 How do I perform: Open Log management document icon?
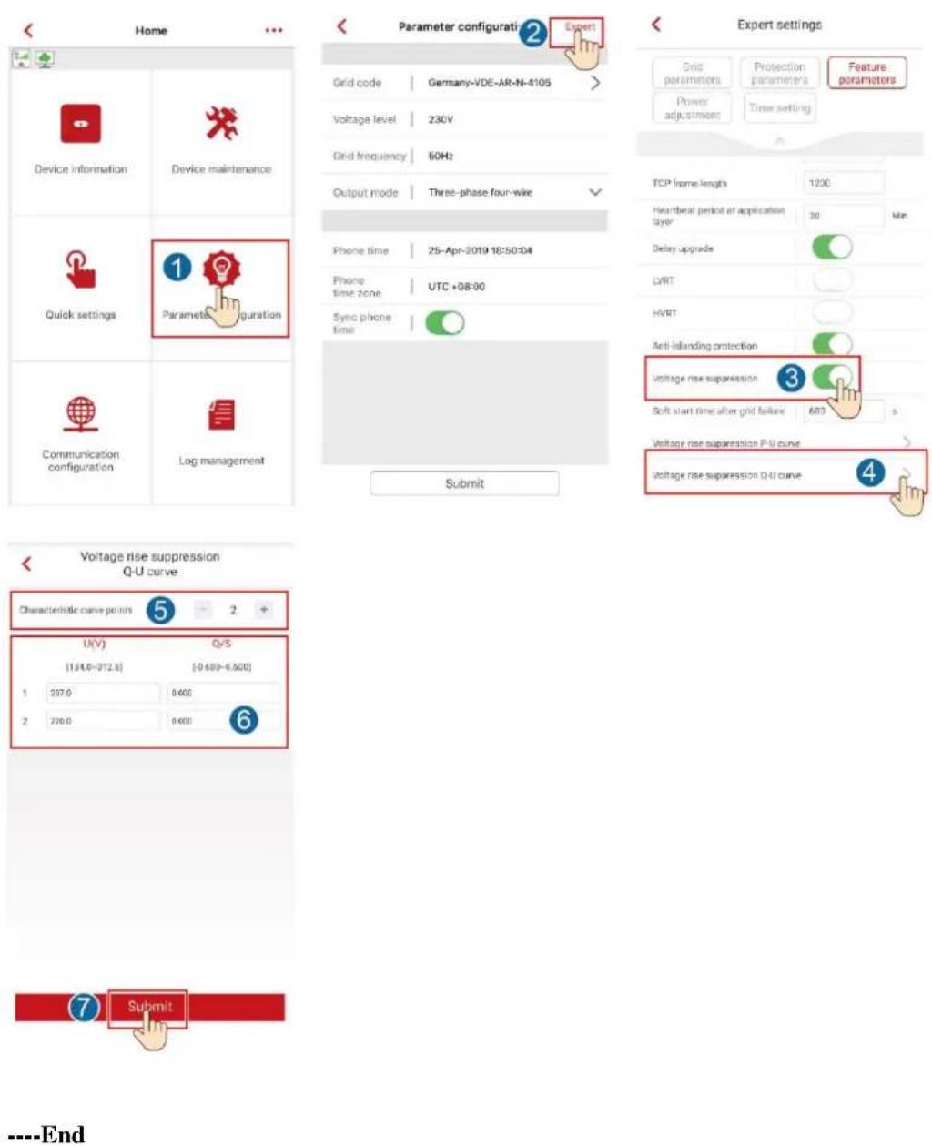pos(221,415)
